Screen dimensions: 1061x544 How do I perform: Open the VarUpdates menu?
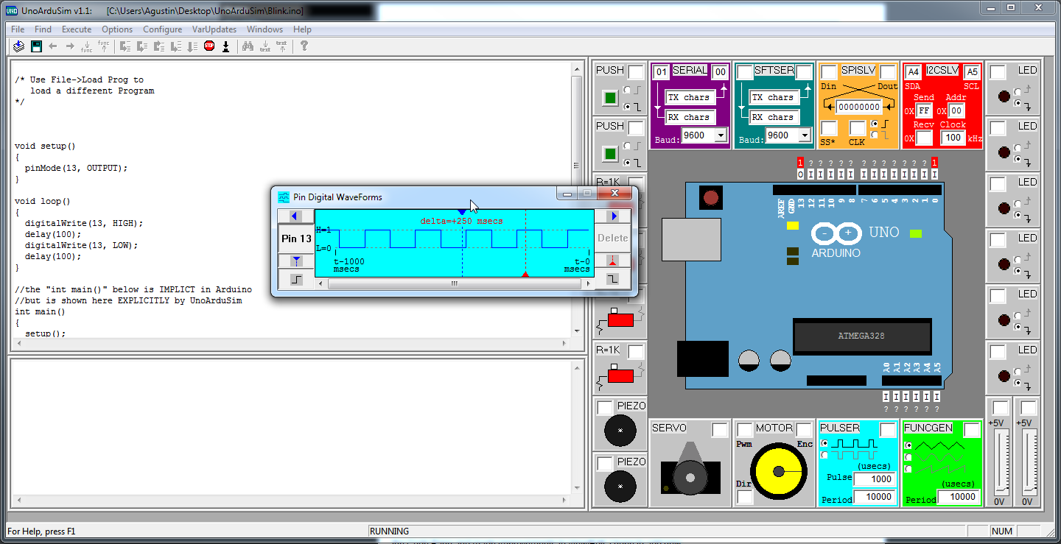tap(214, 29)
